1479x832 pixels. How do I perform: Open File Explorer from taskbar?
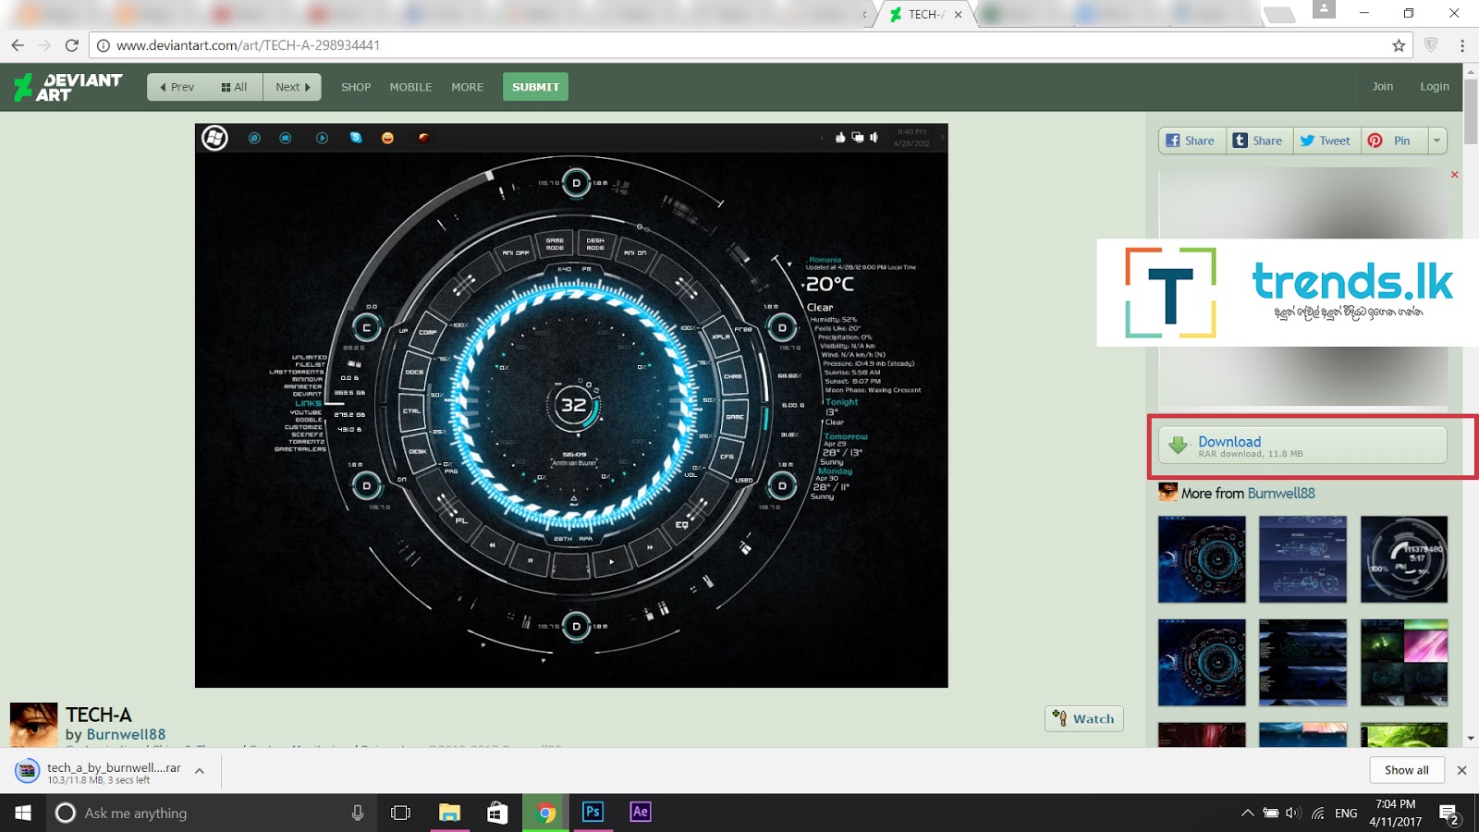pos(449,813)
